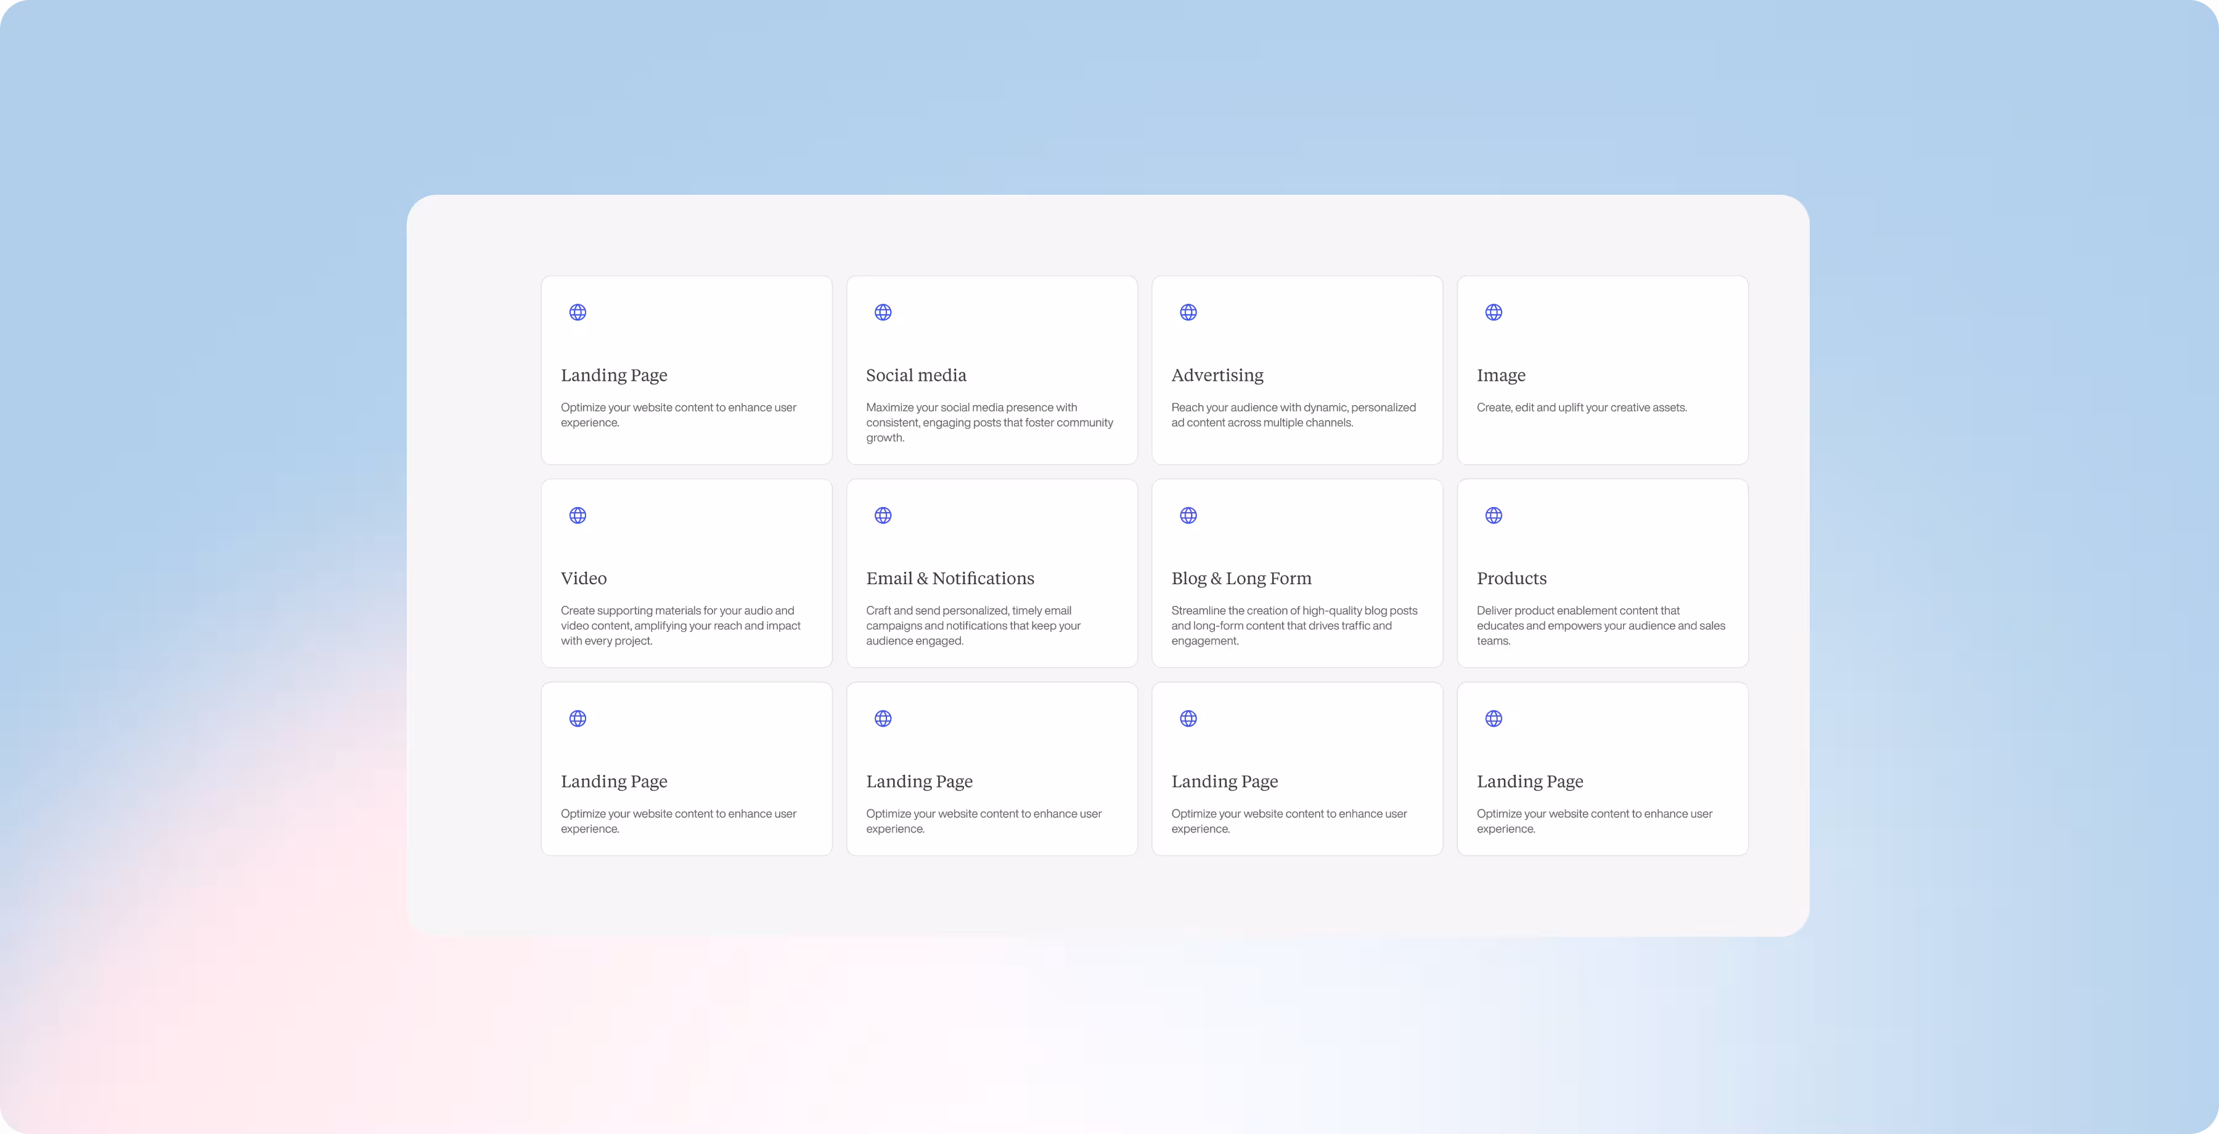Click the globe icon on the bottom-left Landing Page card
Image resolution: width=2219 pixels, height=1134 pixels.
click(x=577, y=718)
